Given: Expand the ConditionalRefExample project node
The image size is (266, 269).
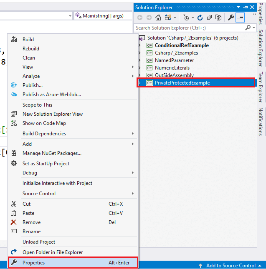Looking at the screenshot, I should click(139, 45).
